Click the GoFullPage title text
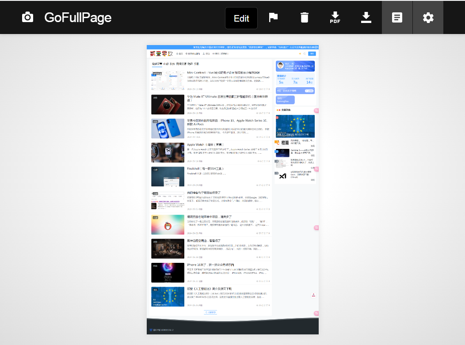465x345 pixels. [78, 18]
